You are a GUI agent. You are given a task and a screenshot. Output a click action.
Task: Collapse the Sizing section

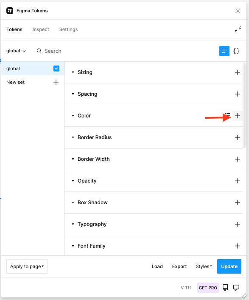(x=73, y=72)
